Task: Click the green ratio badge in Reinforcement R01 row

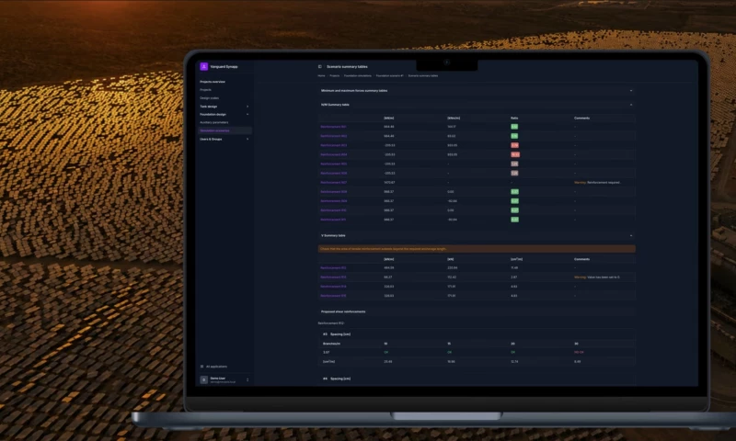Action: (514, 127)
